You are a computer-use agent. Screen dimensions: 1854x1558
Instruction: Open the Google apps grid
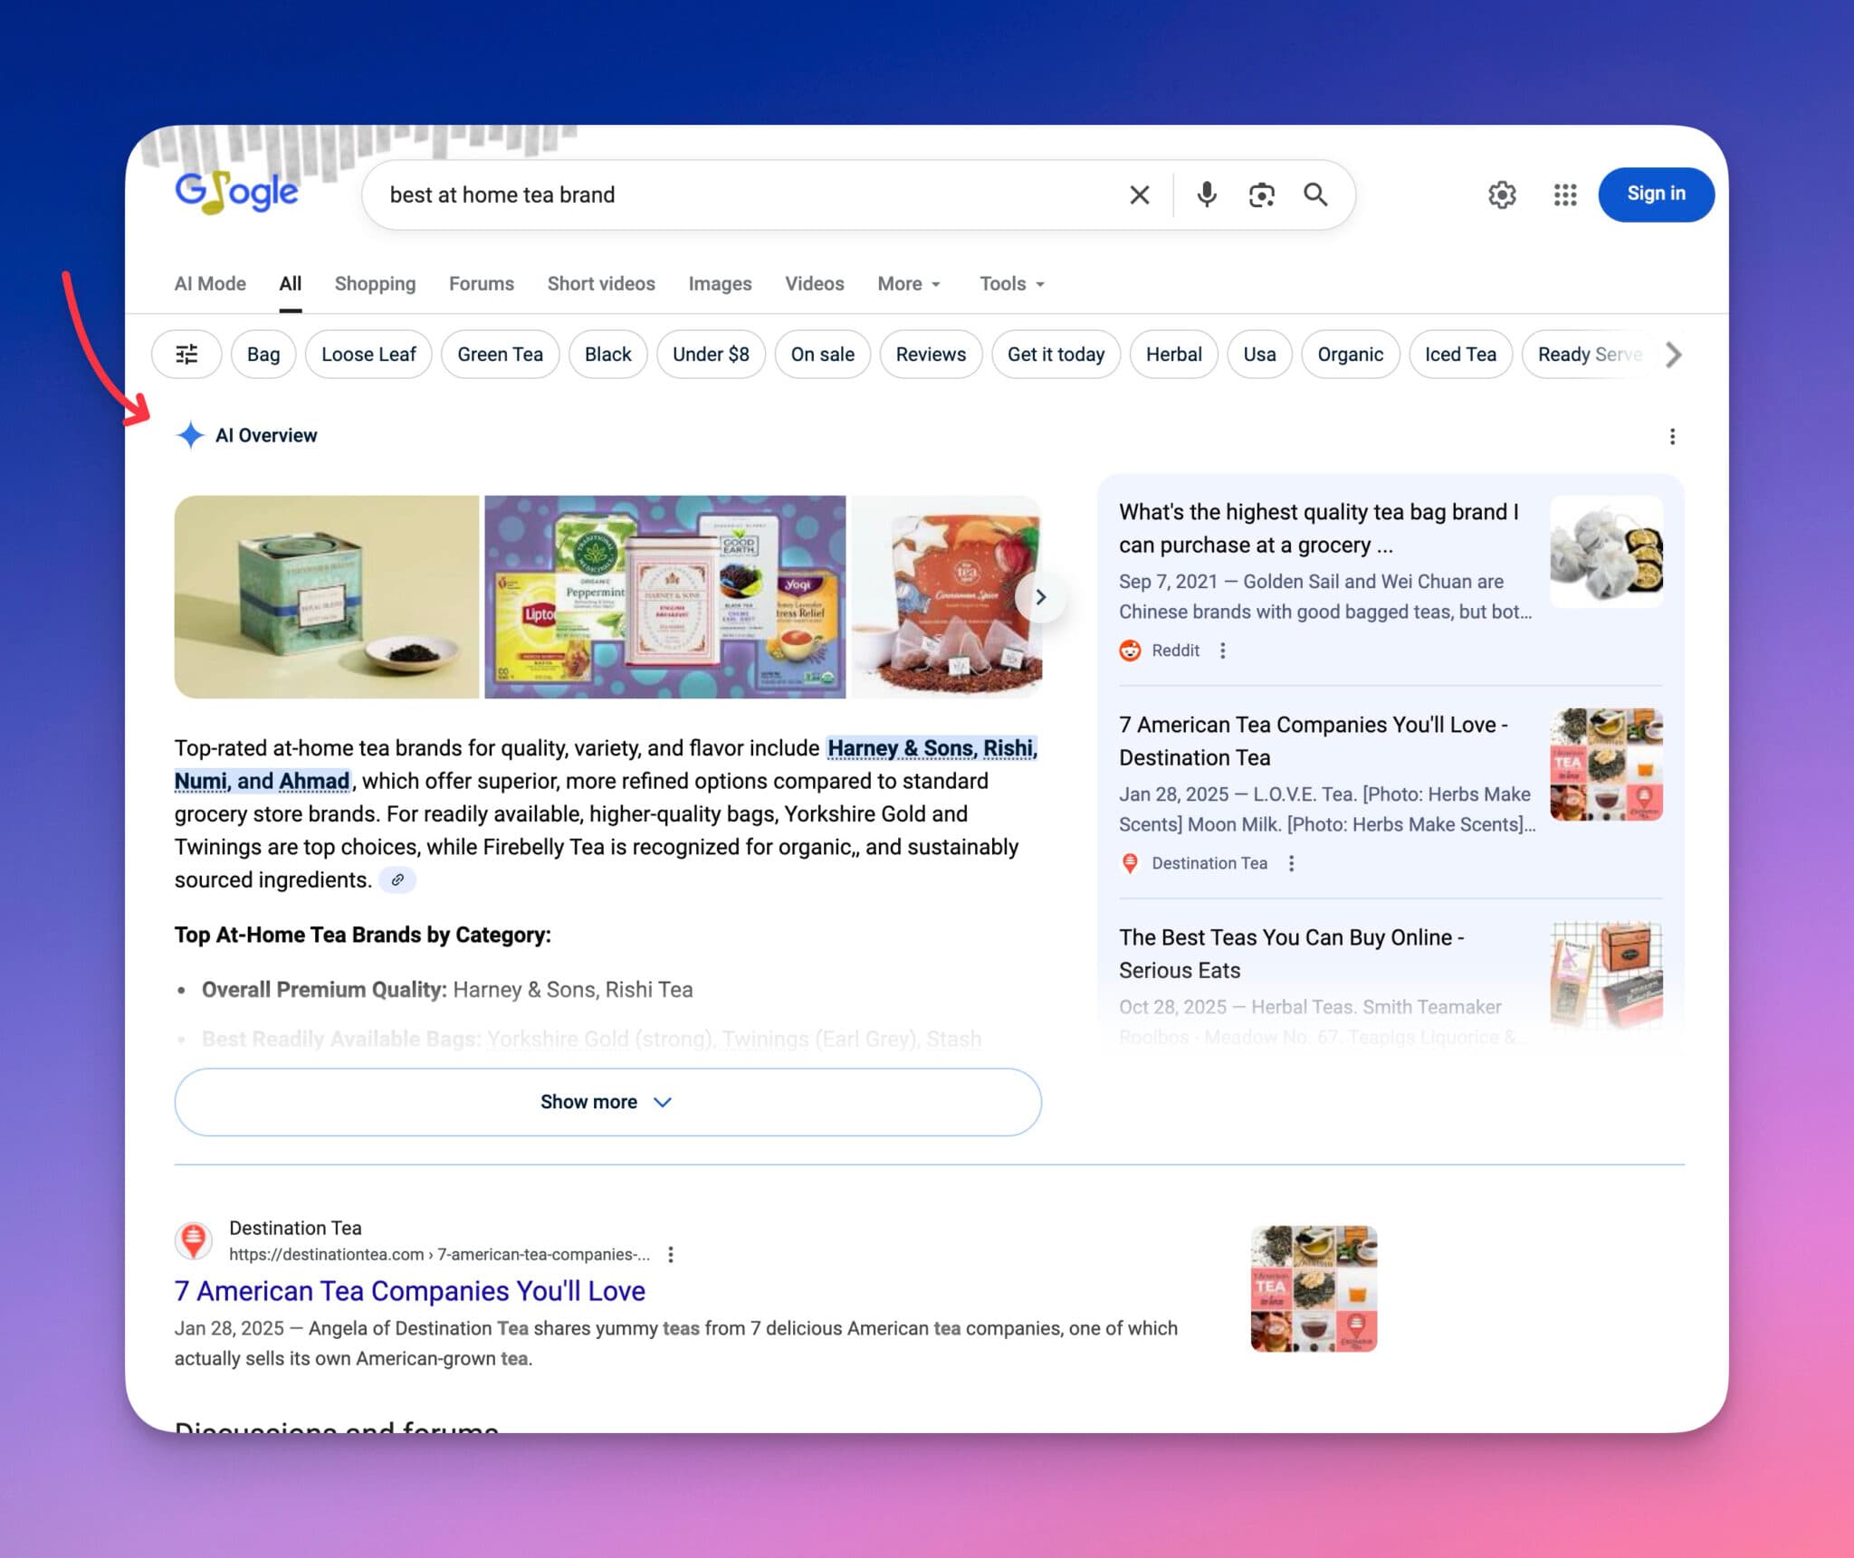(1563, 195)
